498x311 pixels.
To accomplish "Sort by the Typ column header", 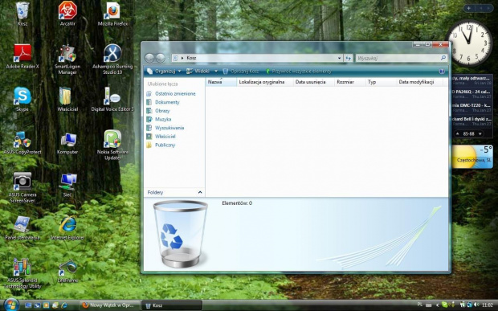I will pyautogui.click(x=381, y=82).
